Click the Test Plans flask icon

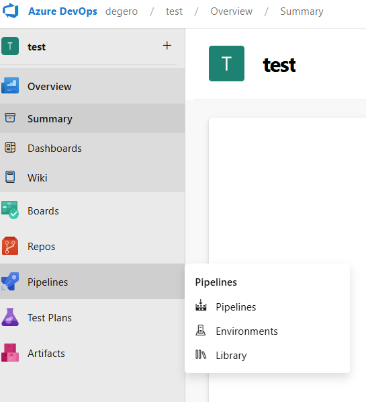click(10, 317)
